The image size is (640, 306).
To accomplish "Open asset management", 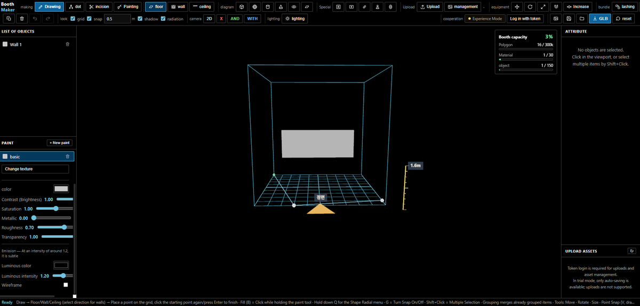I will [x=462, y=7].
